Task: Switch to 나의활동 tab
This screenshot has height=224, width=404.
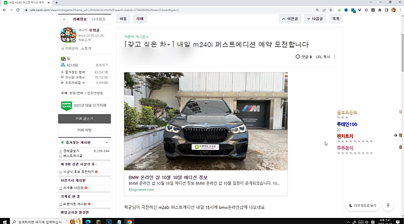Action: 98,19
